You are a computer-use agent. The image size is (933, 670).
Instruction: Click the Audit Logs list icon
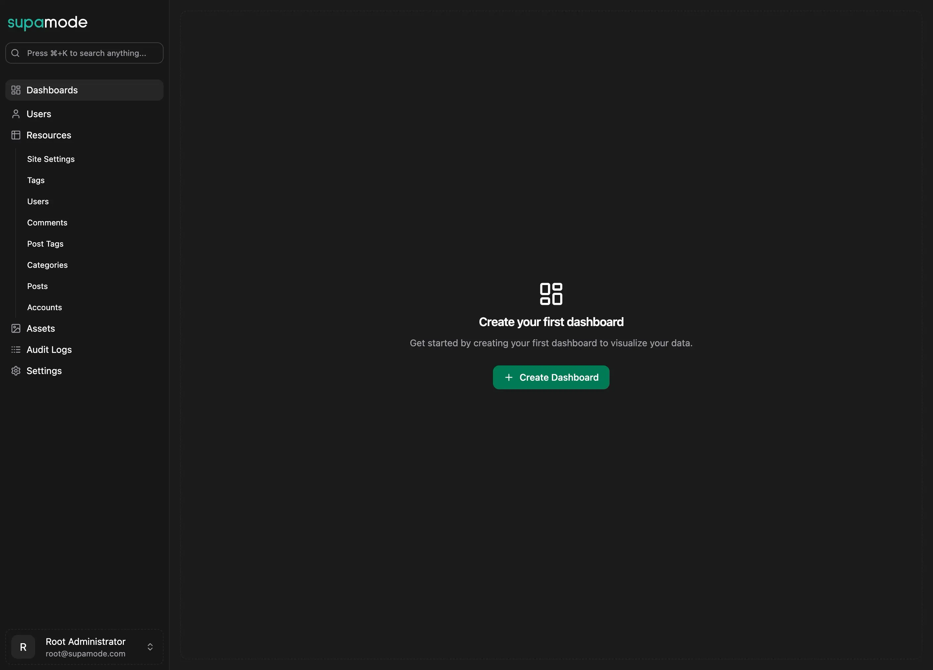(16, 350)
